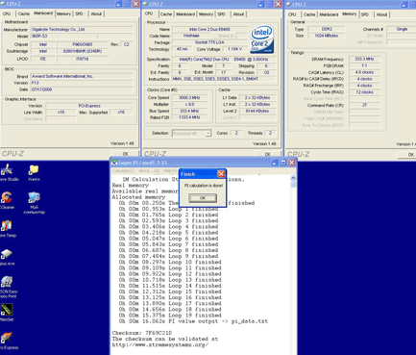The image size is (416, 355).
Task: Launch Core Temp desktop shortcut
Action: tap(7, 229)
